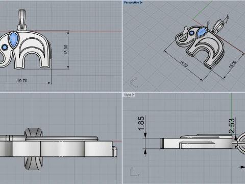
Task: Open the Perspective viewport dropdown arrow
Action: pyautogui.click(x=141, y=3)
